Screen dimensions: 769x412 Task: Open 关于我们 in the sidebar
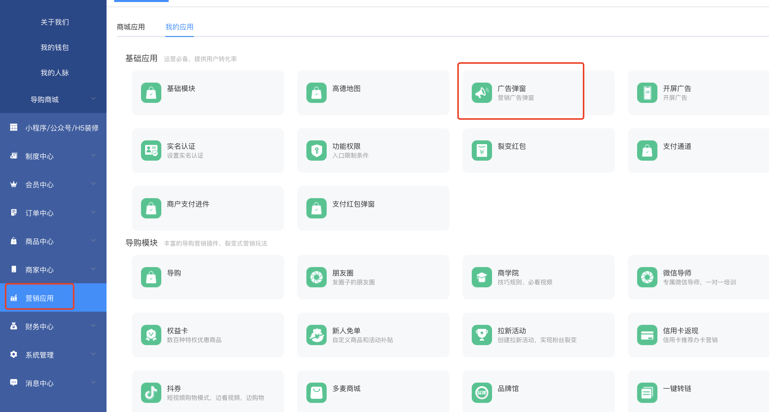coord(55,22)
